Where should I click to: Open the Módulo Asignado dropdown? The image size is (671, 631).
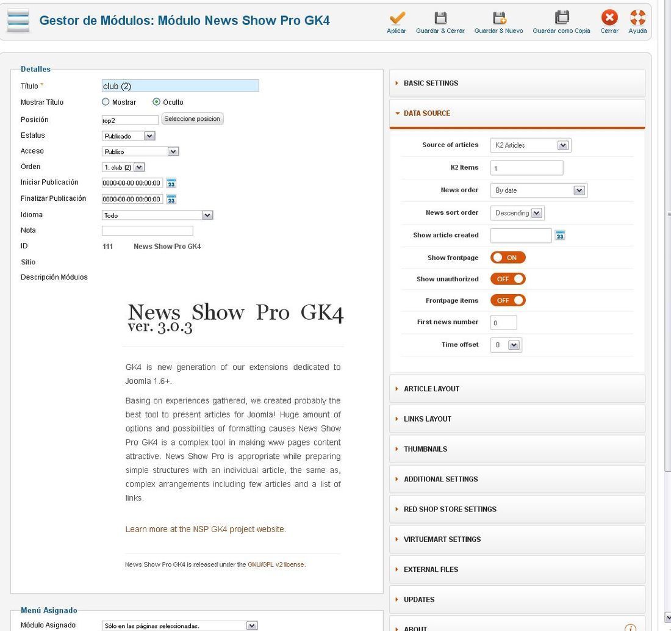(x=180, y=626)
